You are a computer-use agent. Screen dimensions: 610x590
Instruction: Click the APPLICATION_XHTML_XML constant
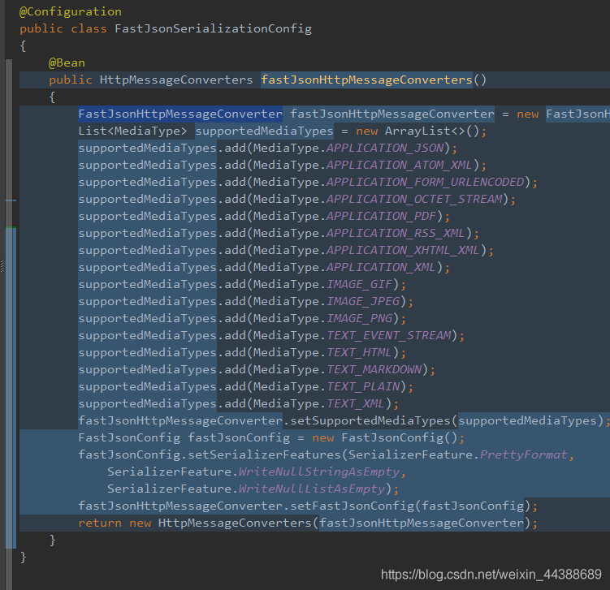tap(403, 250)
